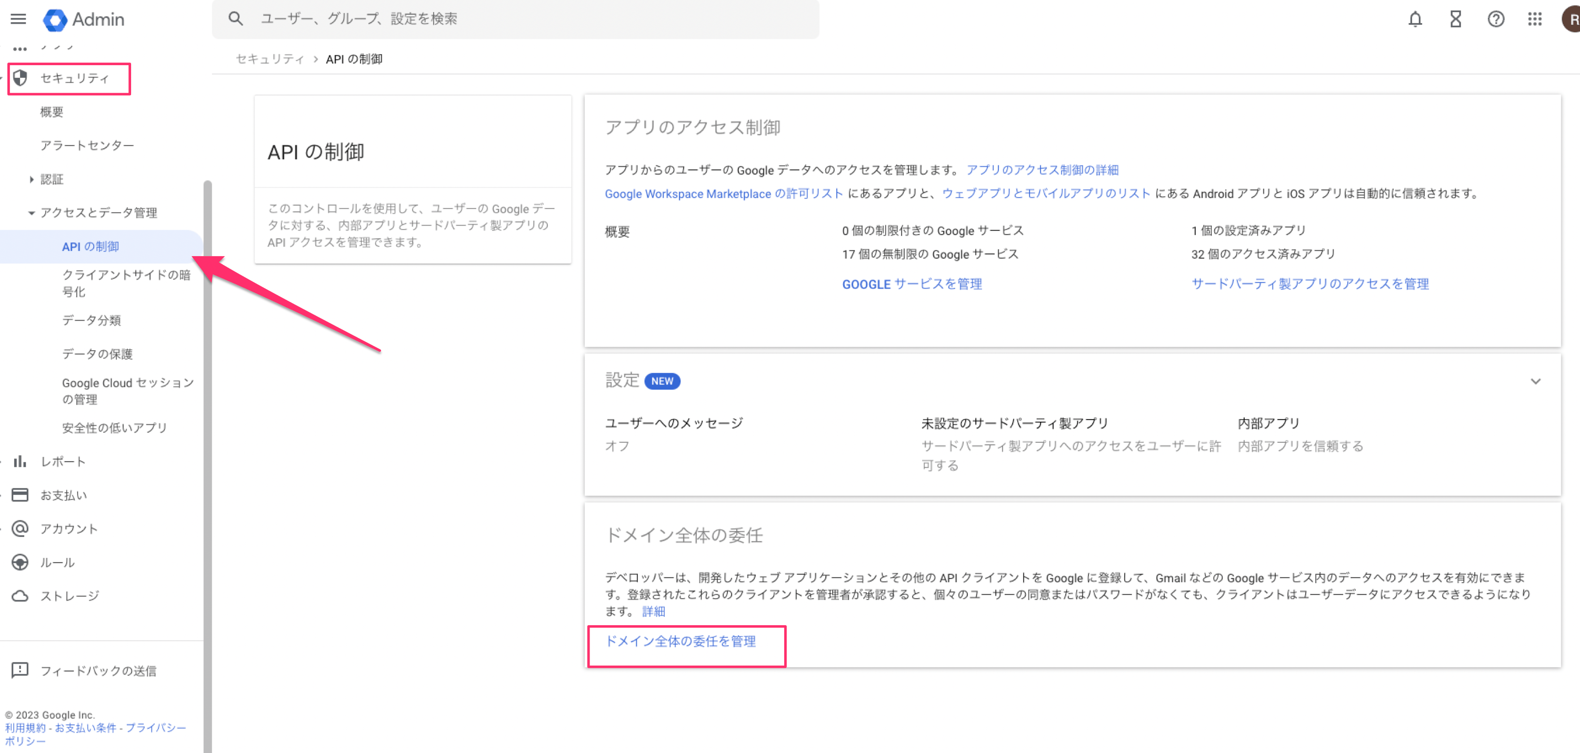This screenshot has width=1580, height=753.
Task: Open ウェブアプリとモバイルアプリのリスト link
Action: [x=1046, y=194]
